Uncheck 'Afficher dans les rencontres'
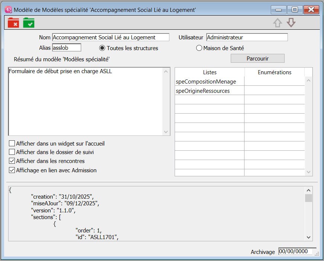 point(12,161)
